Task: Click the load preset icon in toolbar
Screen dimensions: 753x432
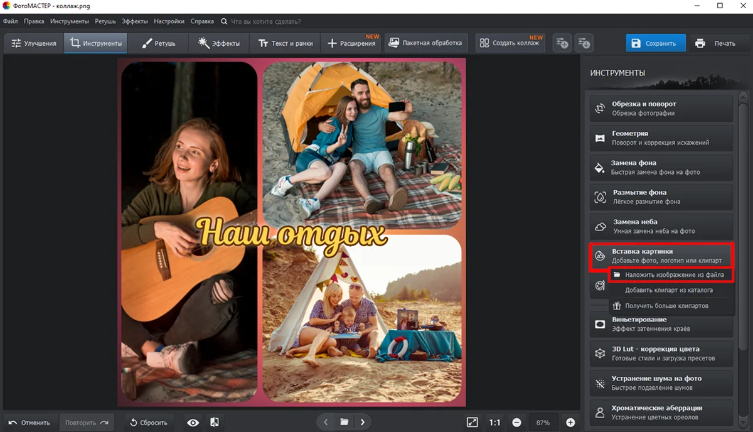Action: pos(584,43)
